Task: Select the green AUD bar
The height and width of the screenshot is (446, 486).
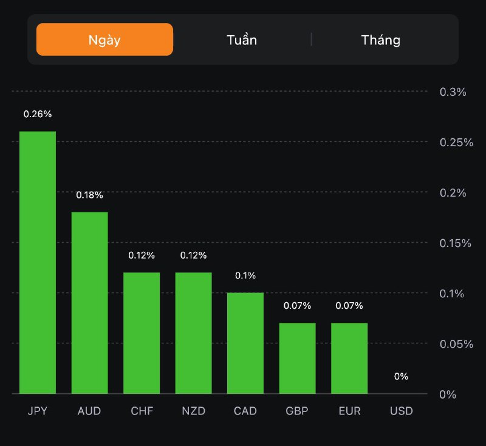Action: point(90,302)
